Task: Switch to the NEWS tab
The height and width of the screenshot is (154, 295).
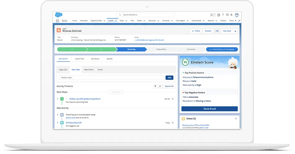Action: tap(110, 59)
